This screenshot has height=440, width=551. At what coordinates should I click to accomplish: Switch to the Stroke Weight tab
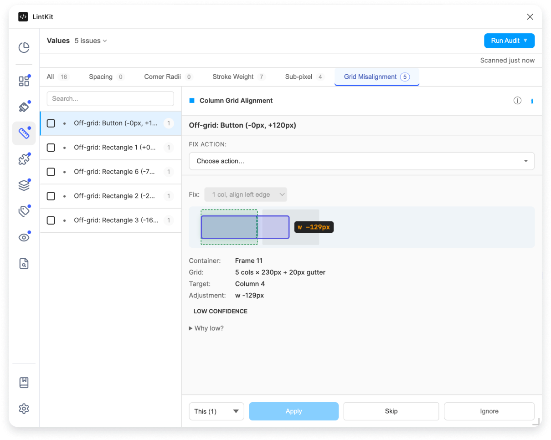click(239, 77)
